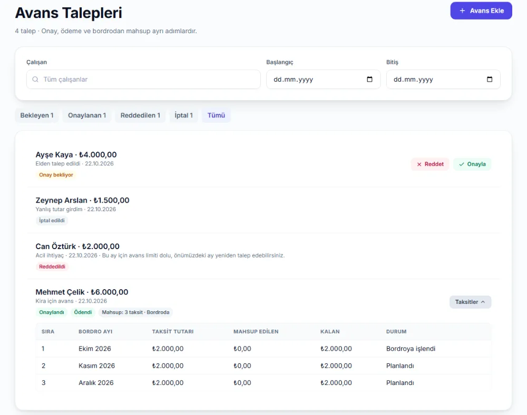Click the Bitiş date input
Screen dimensions: 527x415
[x=443, y=79]
